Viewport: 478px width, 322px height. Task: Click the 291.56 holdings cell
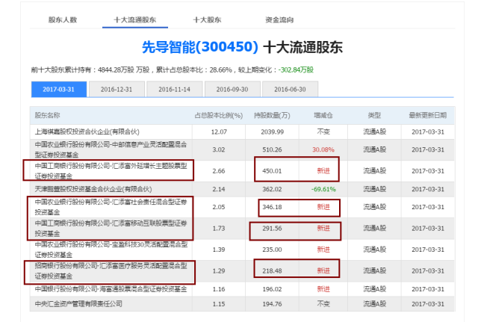[x=272, y=229]
